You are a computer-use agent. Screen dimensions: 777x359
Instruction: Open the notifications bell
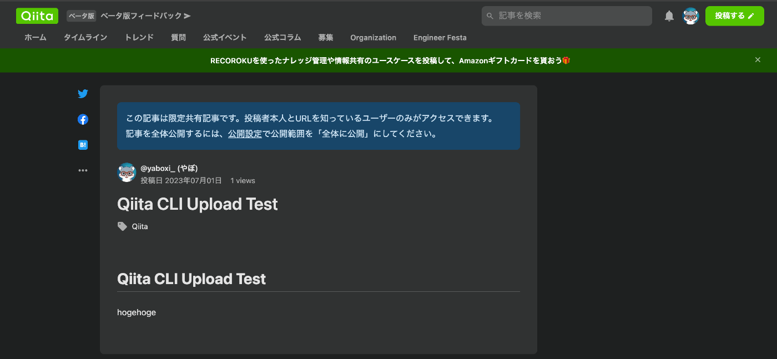coord(669,16)
